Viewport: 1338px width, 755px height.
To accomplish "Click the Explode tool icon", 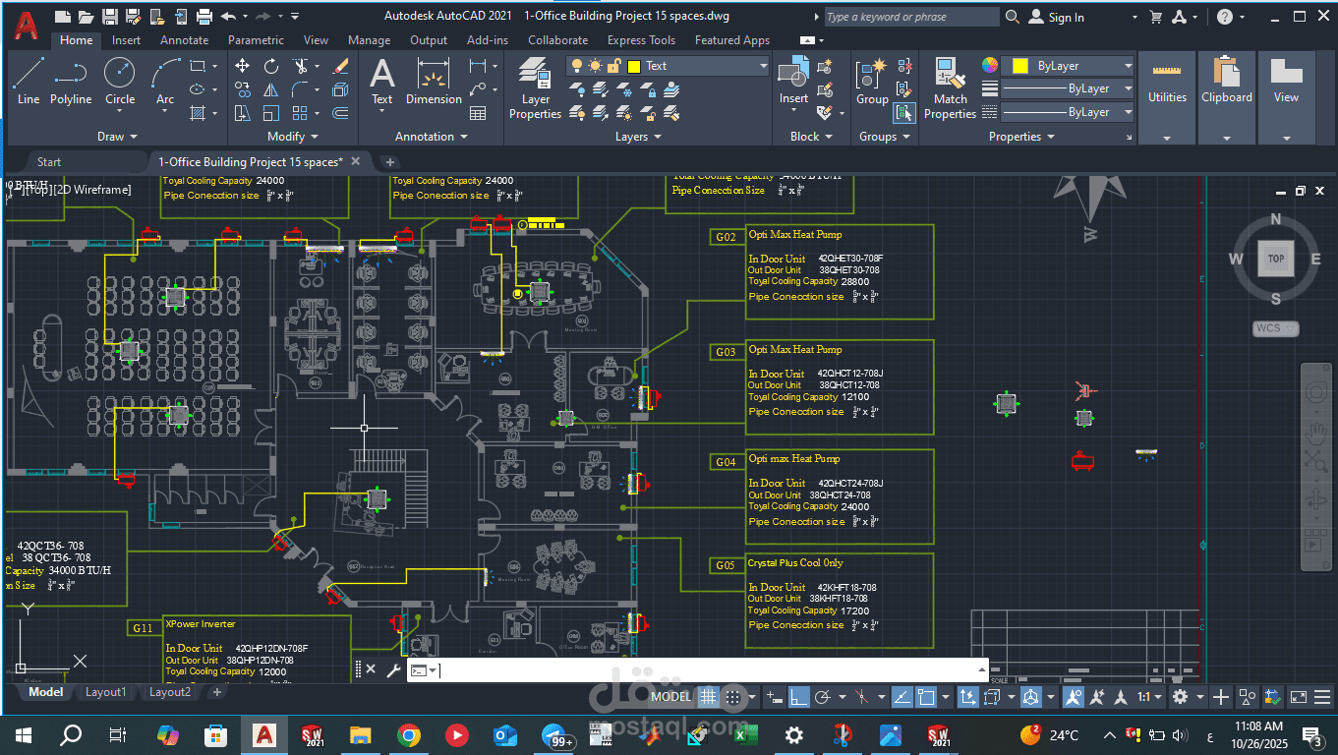I will pyautogui.click(x=341, y=89).
